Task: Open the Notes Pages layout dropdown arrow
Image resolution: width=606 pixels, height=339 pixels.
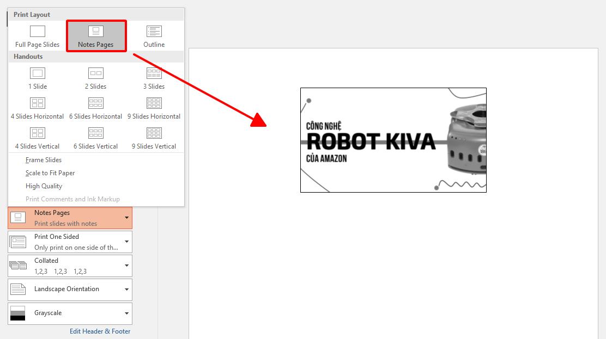Action: 126,218
